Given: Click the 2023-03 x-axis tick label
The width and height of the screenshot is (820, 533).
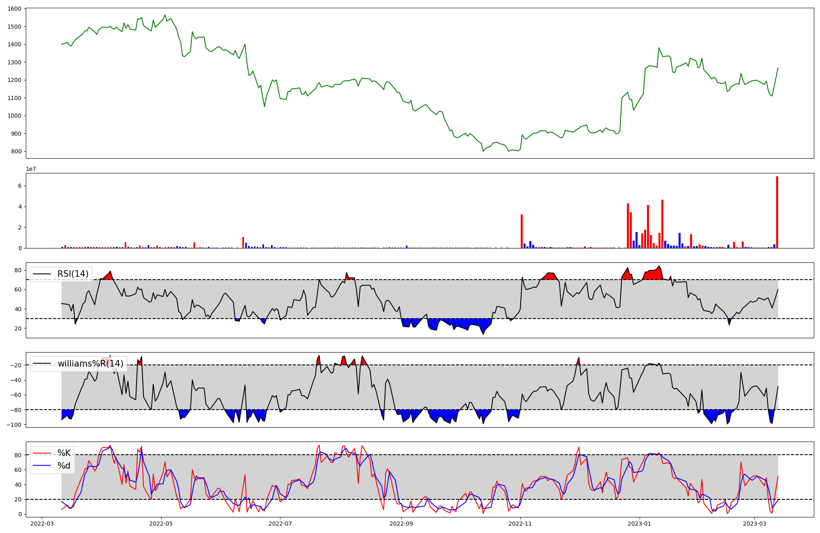Looking at the screenshot, I should pos(754,524).
